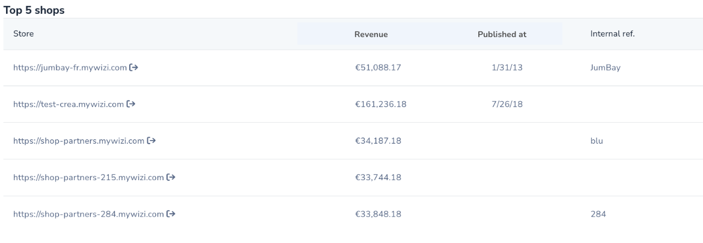Viewport: 703px width, 243px height.
Task: Visit https://jumbay-fr.mywizi.com link
Action: pyautogui.click(x=70, y=68)
